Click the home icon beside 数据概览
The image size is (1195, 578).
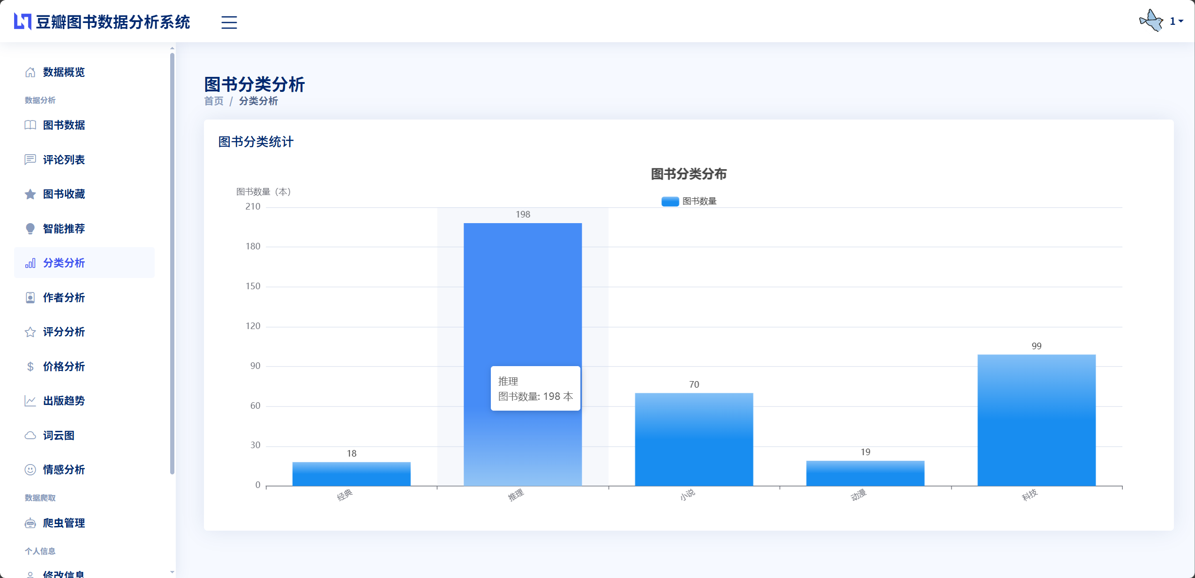pyautogui.click(x=30, y=72)
